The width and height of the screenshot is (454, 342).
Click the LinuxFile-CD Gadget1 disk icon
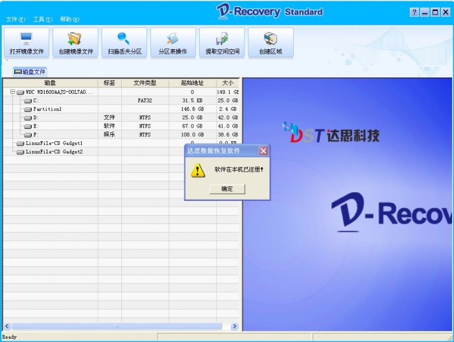pyautogui.click(x=20, y=143)
